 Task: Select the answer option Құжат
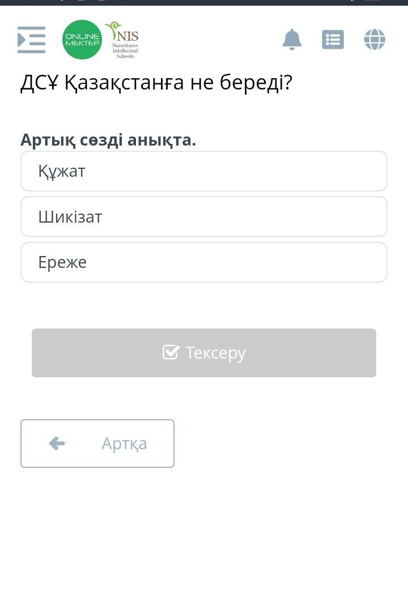point(204,171)
